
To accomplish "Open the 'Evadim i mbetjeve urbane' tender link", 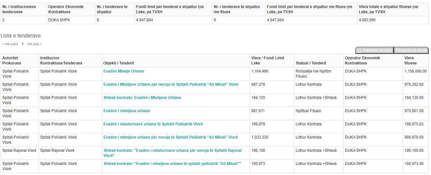I will pyautogui.click(x=127, y=111).
